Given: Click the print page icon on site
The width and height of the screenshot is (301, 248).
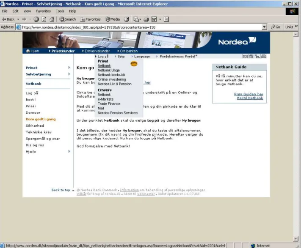Looking at the screenshot, I should click(264, 56).
